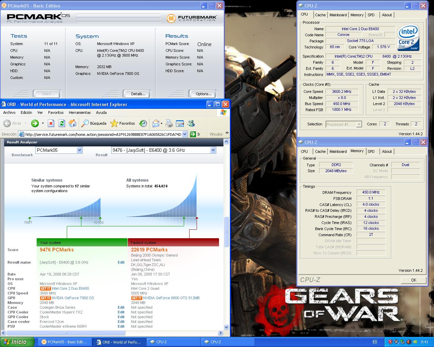The image size is (434, 347).
Task: Click Edit link beside Result name
Action: pos(121,262)
